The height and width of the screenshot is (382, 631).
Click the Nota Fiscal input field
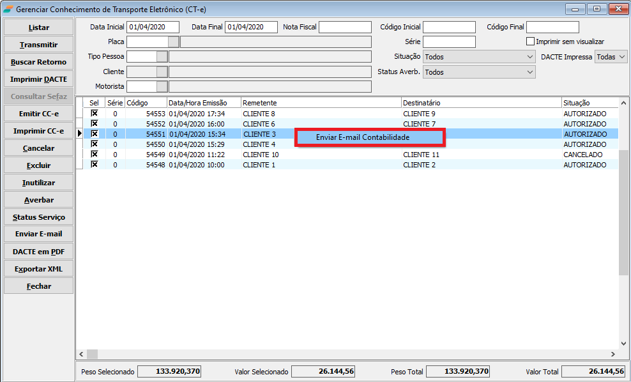(344, 27)
